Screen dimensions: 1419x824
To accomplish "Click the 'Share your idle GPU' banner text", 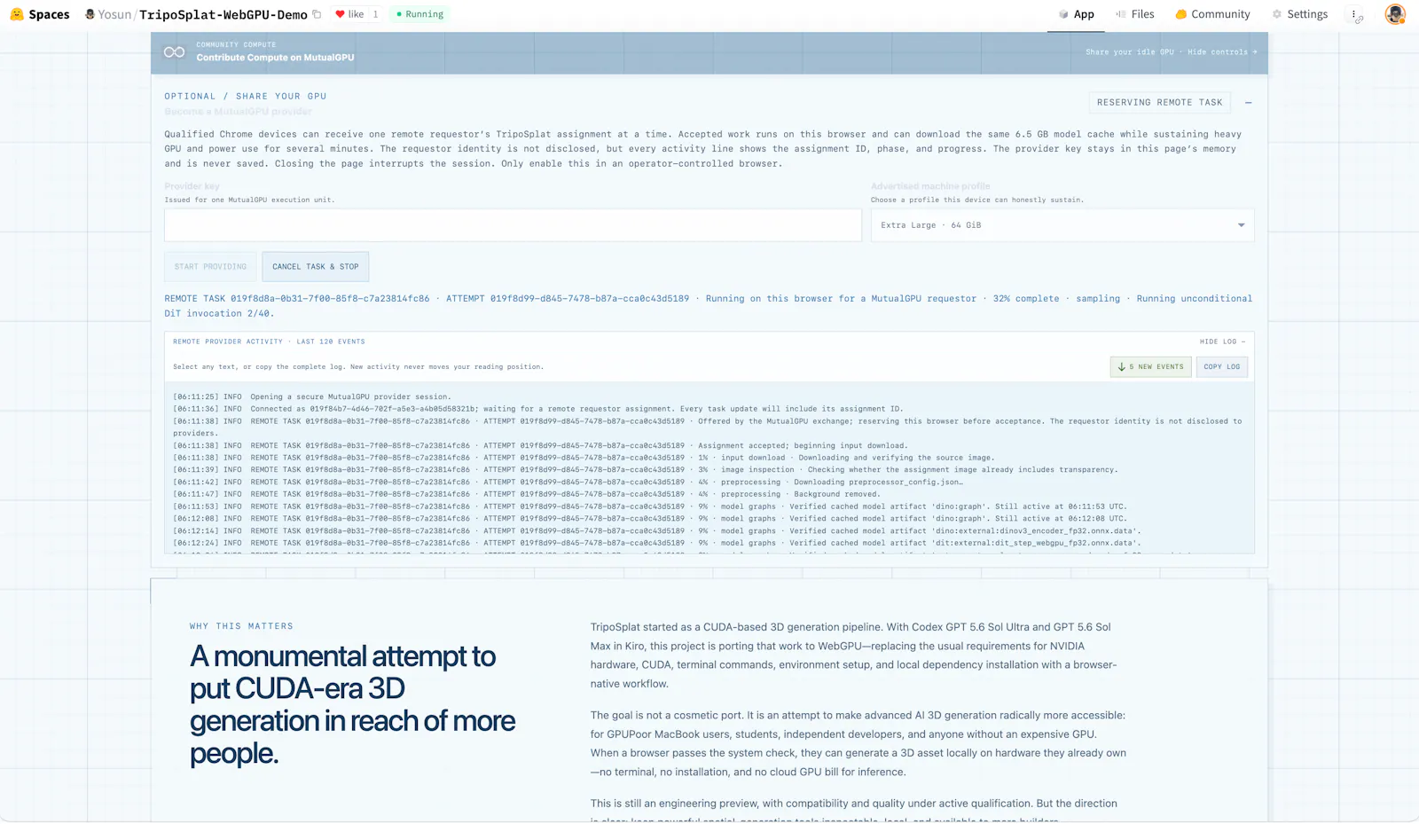I will tap(1129, 52).
